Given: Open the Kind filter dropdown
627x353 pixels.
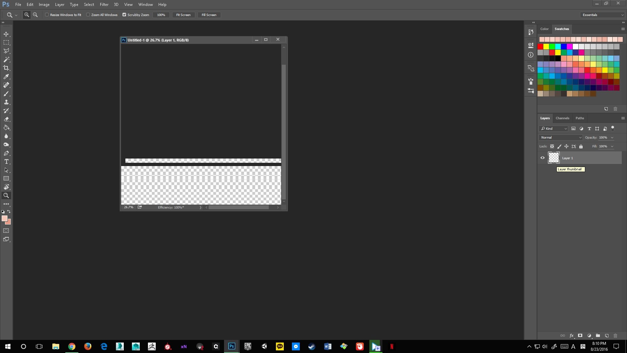Looking at the screenshot, I should (554, 128).
